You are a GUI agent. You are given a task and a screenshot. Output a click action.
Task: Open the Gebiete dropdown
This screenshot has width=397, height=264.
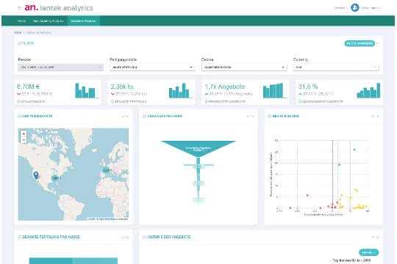coord(244,67)
